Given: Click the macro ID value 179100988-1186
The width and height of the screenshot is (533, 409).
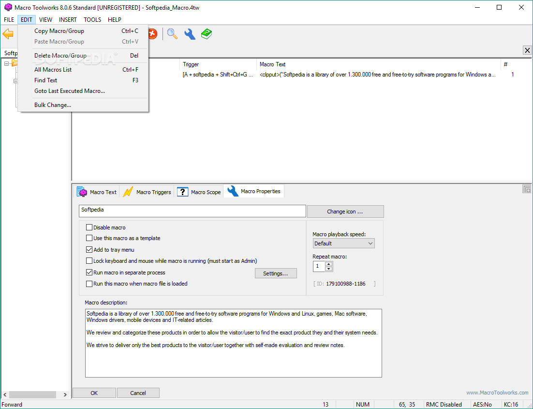Looking at the screenshot, I should click(346, 284).
